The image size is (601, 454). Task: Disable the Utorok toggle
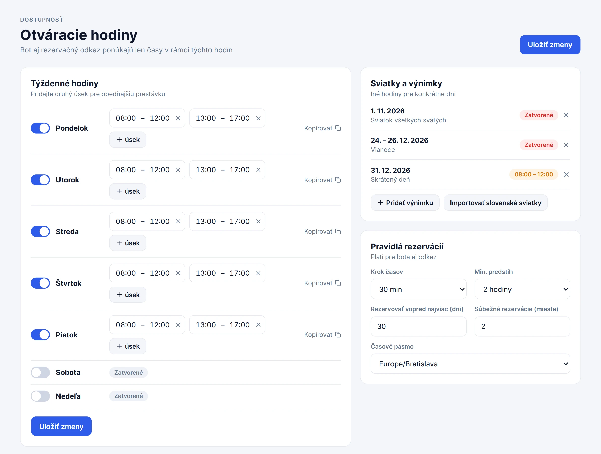40,180
